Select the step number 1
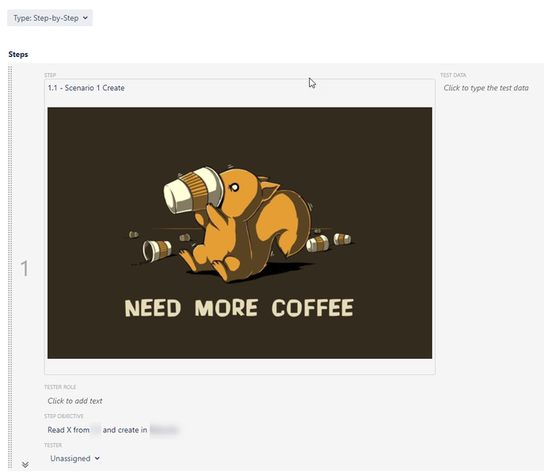 pos(25,269)
